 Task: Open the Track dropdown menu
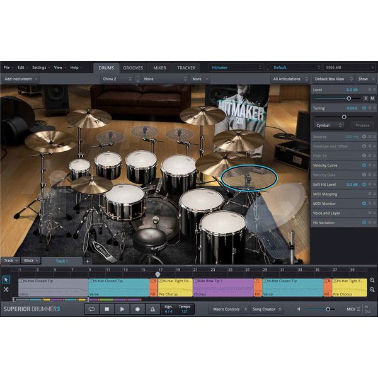click(11, 261)
